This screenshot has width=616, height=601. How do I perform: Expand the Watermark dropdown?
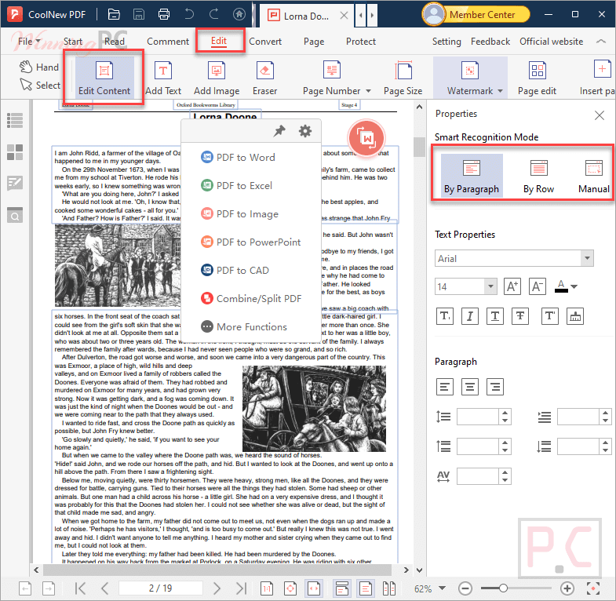(x=500, y=91)
